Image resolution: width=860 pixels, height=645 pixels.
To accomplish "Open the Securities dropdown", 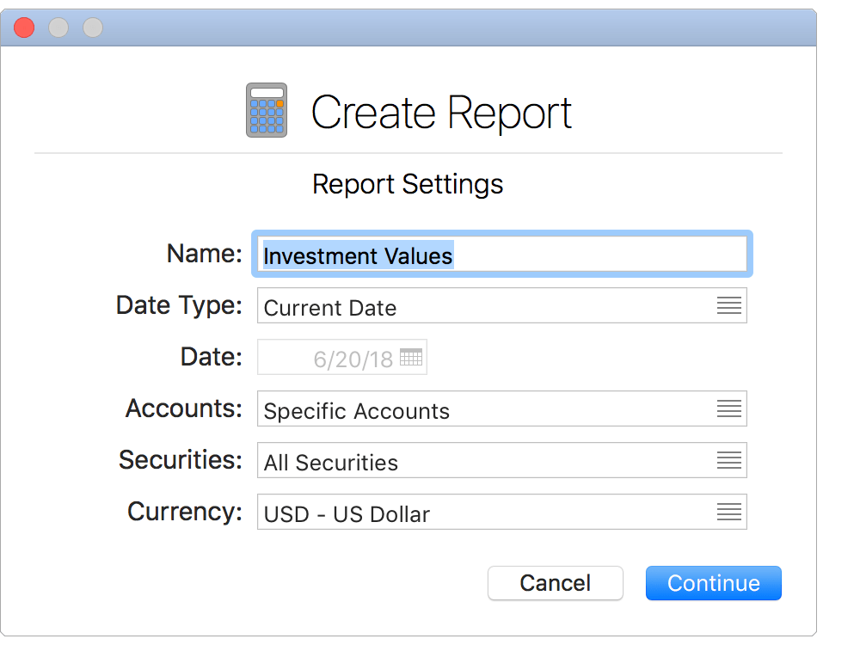I will pos(501,460).
